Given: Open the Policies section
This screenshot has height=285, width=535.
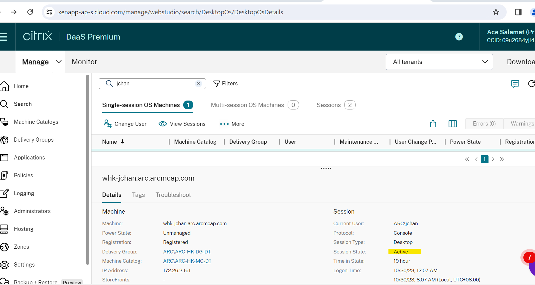Looking at the screenshot, I should 23,175.
